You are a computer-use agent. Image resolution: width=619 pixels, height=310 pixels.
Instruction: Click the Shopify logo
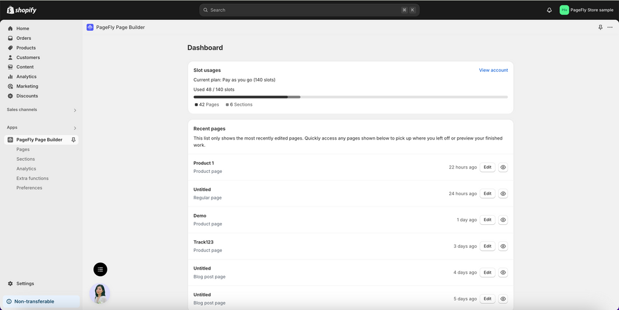(22, 10)
